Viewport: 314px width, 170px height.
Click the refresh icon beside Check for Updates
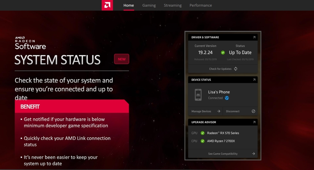point(236,69)
